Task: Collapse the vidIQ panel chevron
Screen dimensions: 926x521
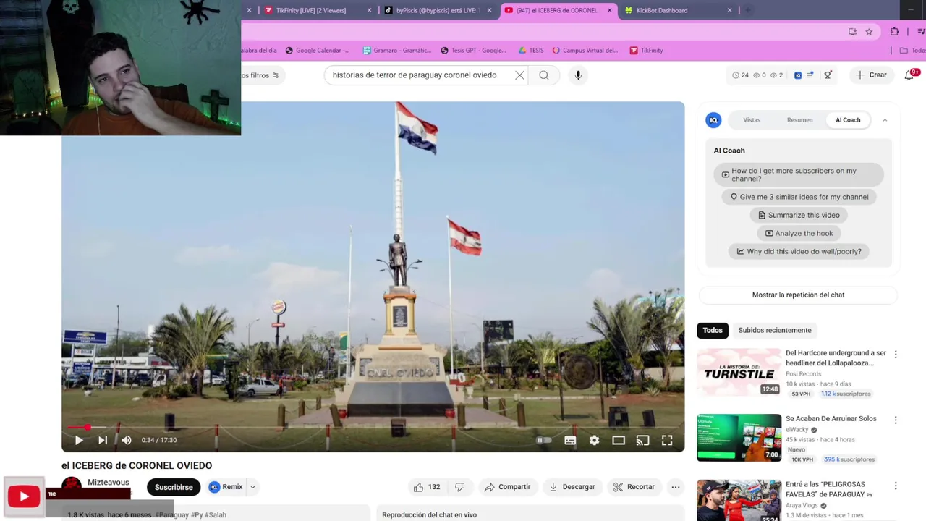Action: pyautogui.click(x=885, y=120)
